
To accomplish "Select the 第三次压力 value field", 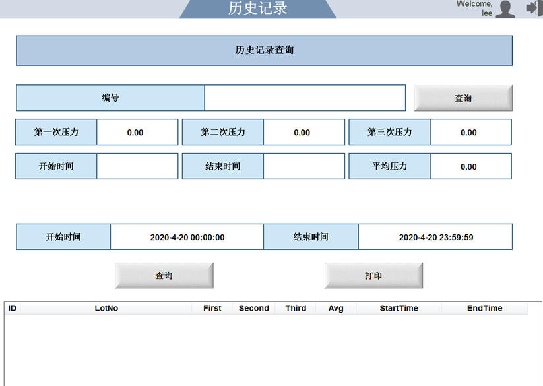I will [x=470, y=132].
